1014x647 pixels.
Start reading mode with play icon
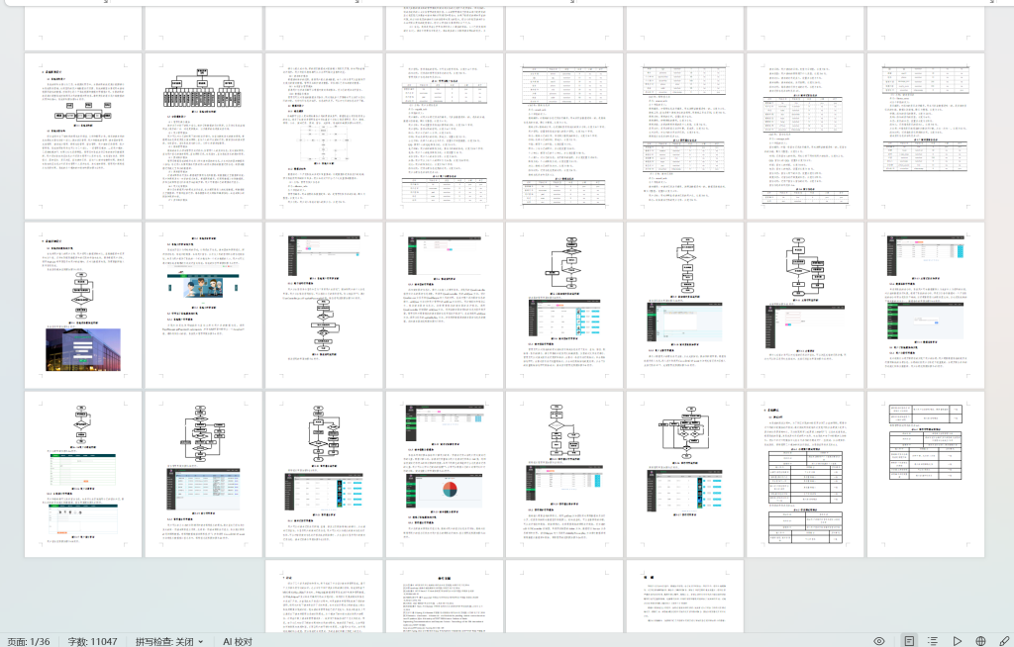tap(958, 641)
